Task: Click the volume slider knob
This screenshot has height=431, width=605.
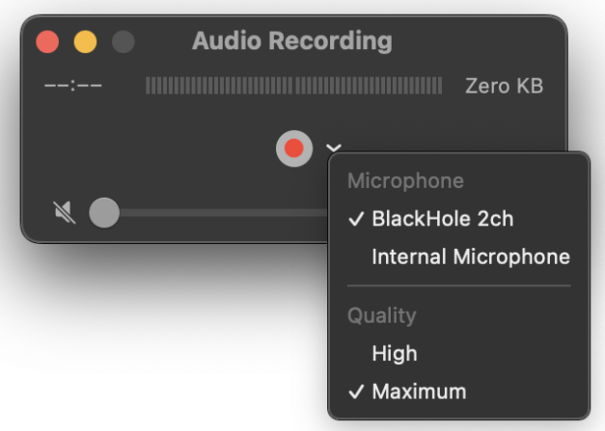Action: 104,212
